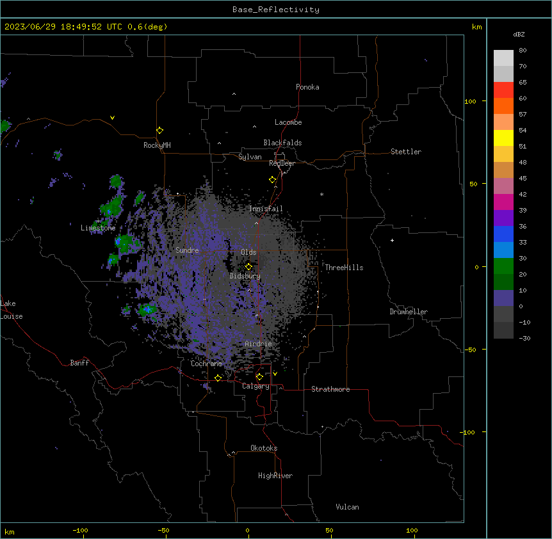The image size is (552, 539).
Task: Click the Okotoks city label
Action: click(x=264, y=448)
